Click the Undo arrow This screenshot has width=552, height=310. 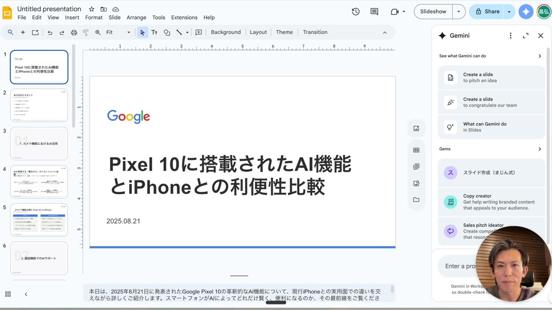pos(50,32)
